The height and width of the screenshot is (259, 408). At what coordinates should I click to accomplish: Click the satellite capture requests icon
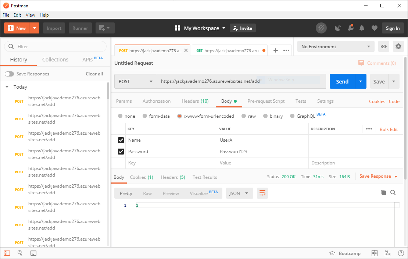[x=337, y=28]
